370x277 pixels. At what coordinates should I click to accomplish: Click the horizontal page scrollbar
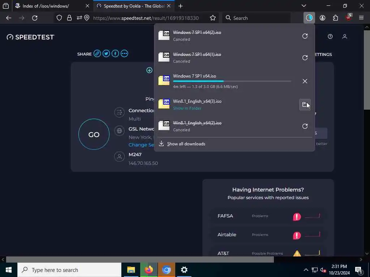pyautogui.click(x=140, y=260)
